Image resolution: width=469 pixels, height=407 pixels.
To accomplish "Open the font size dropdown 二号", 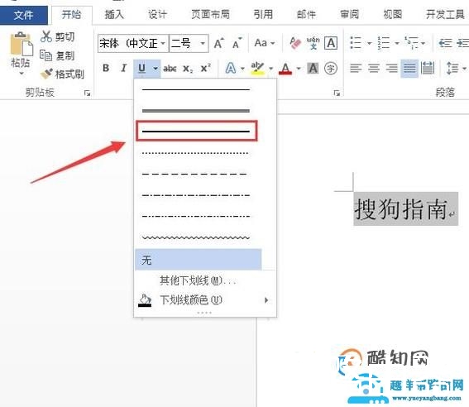I will click(x=203, y=43).
